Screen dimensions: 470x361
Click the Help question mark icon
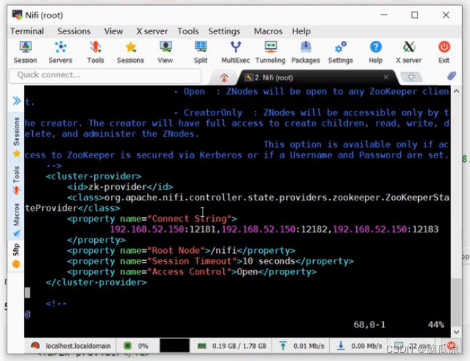click(376, 52)
